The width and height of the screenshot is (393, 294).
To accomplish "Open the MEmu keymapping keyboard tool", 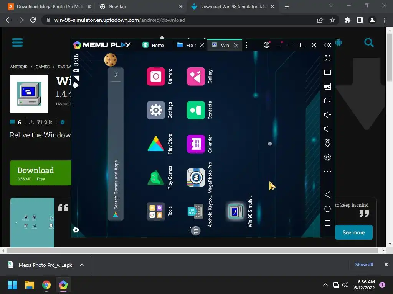I will point(327,72).
